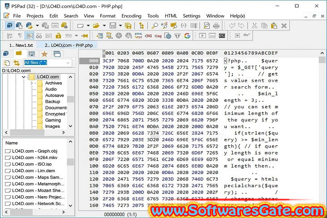Click the Cut scissors icon
The width and height of the screenshot is (327, 218).
(x=254, y=25)
